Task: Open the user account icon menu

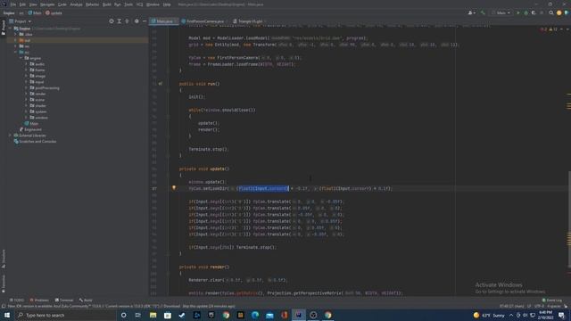Action: (x=471, y=12)
